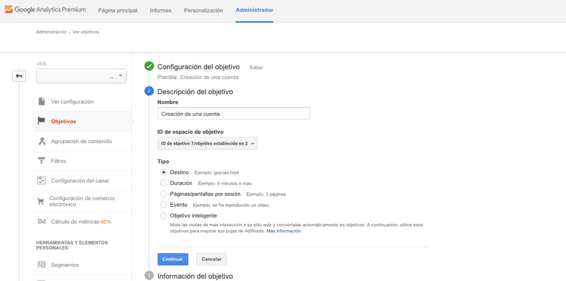The width and height of the screenshot is (566, 281).
Task: Click the Configuración del canal icon
Action: click(x=41, y=180)
